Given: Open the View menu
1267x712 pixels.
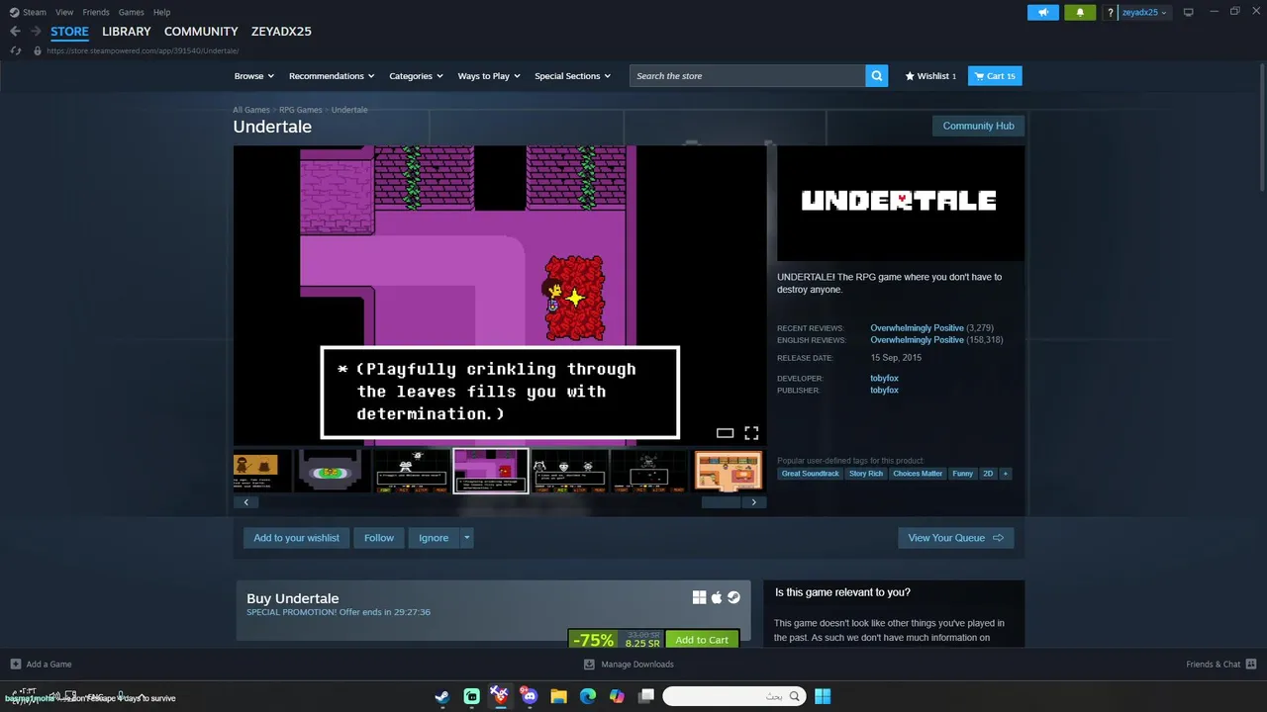Looking at the screenshot, I should click(x=64, y=12).
